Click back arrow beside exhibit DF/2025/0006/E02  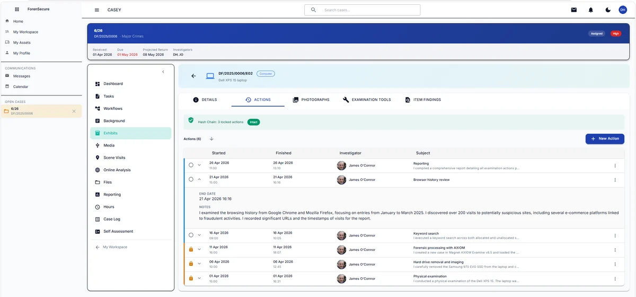pos(193,76)
